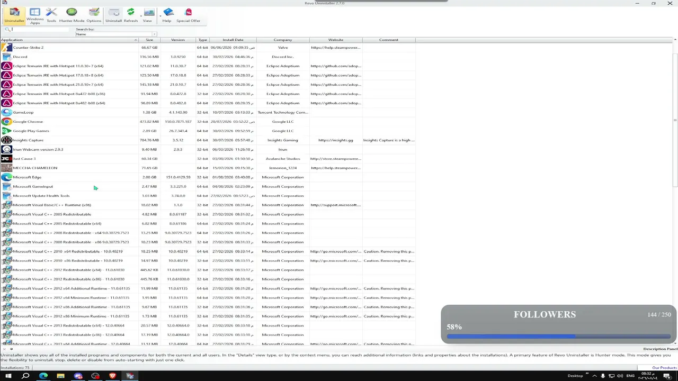Select Visual C++ 2010 x64 Redistributable row
678x381 pixels.
tap(208, 251)
